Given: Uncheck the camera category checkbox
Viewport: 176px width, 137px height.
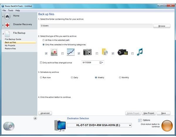Looking at the screenshot, I should coord(79,54).
